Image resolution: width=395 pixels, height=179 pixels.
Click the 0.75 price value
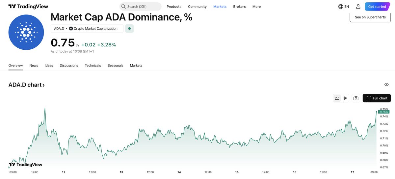pos(63,43)
